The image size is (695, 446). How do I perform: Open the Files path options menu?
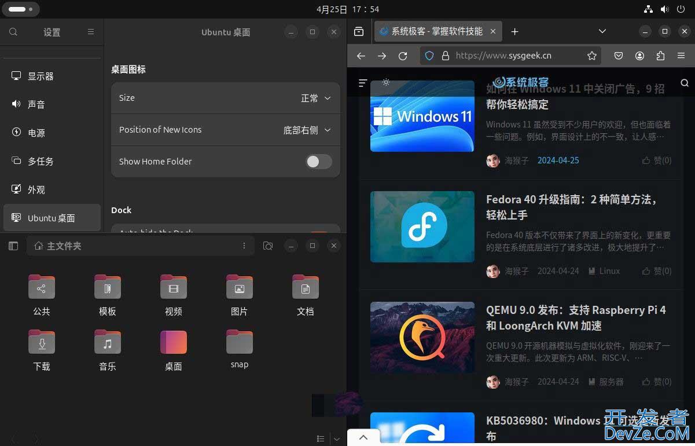244,246
